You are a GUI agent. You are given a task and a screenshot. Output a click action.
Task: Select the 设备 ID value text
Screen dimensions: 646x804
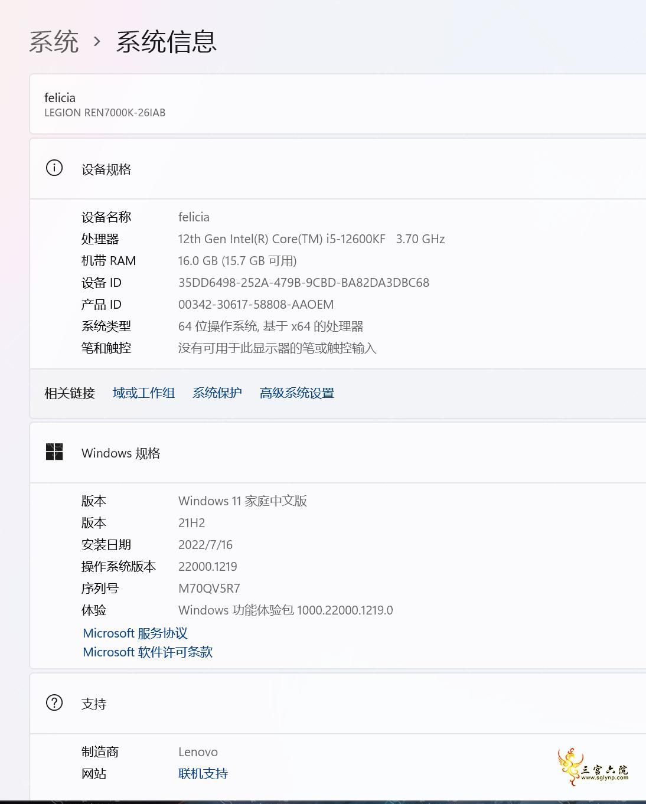click(304, 283)
